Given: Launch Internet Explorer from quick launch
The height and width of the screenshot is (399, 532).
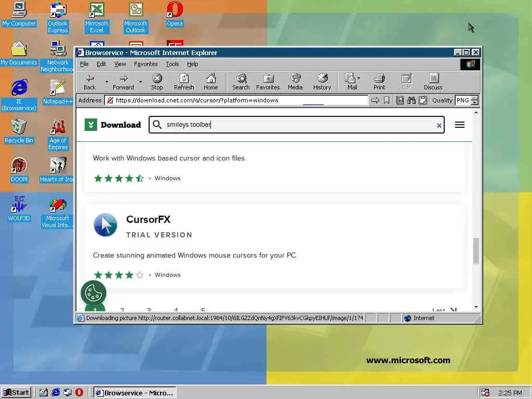Looking at the screenshot, I should click(56, 392).
